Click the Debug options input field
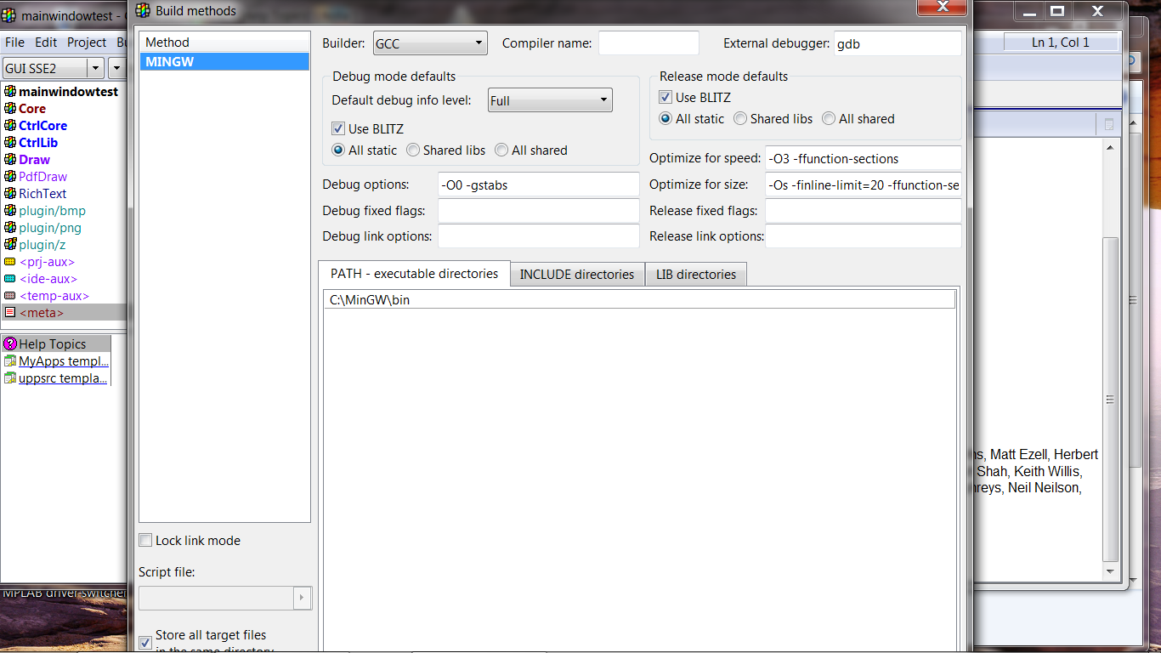Screen dimensions: 1161x653 (538, 185)
